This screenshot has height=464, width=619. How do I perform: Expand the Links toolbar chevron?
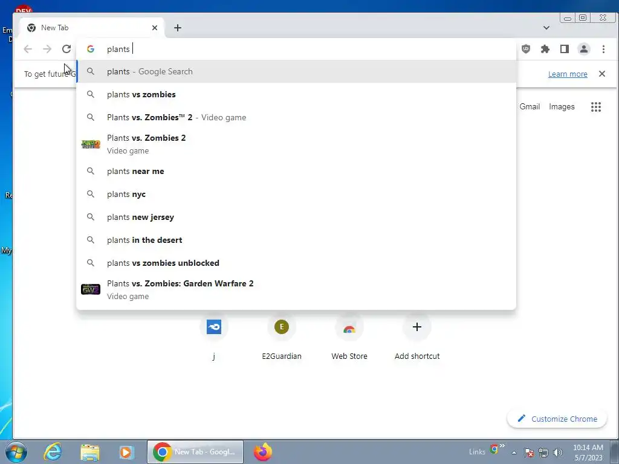pos(502,446)
